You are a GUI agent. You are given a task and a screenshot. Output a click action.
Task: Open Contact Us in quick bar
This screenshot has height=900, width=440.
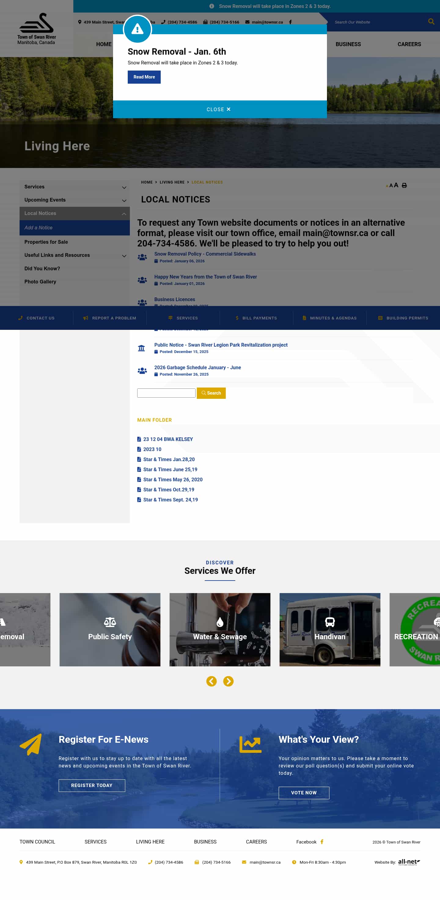coord(36,318)
